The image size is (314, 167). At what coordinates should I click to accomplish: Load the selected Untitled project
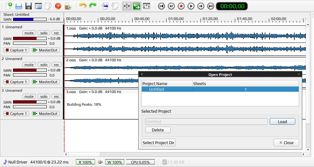(x=282, y=122)
